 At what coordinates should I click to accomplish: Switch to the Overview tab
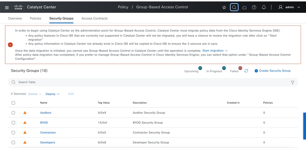coord(15,18)
